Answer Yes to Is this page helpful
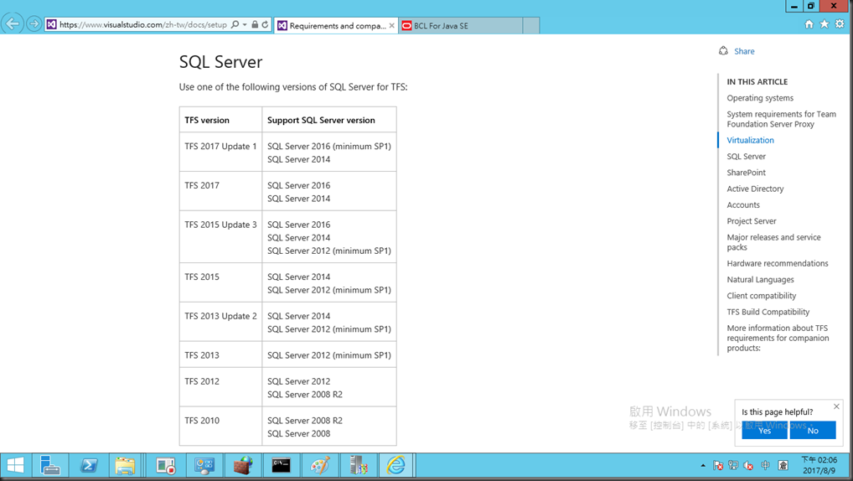 [x=764, y=430]
